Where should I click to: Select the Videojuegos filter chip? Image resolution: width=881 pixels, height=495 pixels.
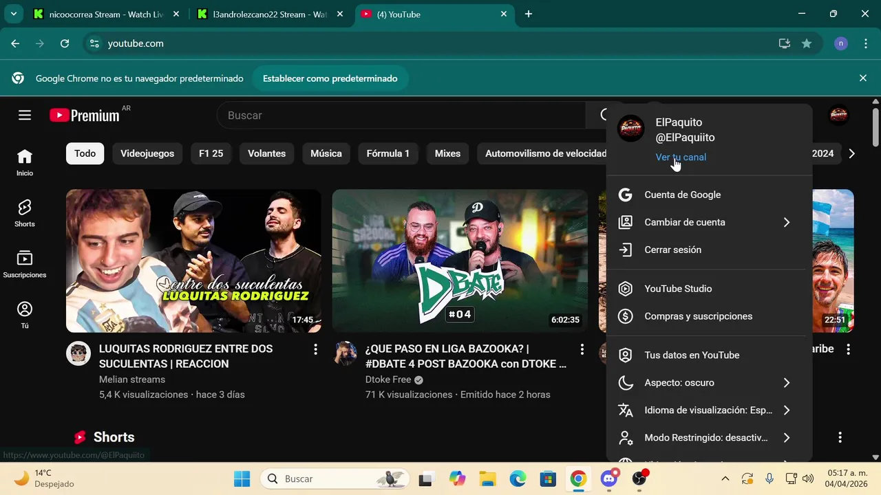pos(147,153)
